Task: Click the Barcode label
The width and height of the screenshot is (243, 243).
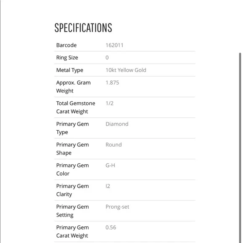Action: [66, 45]
